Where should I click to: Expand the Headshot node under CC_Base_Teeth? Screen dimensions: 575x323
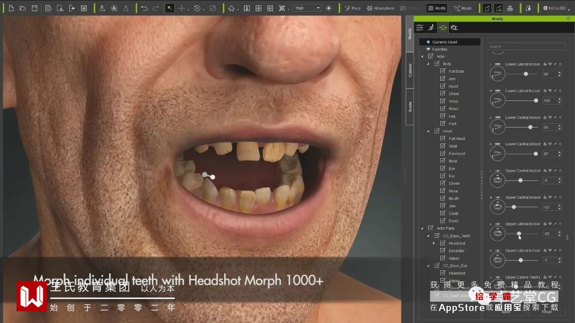point(434,243)
